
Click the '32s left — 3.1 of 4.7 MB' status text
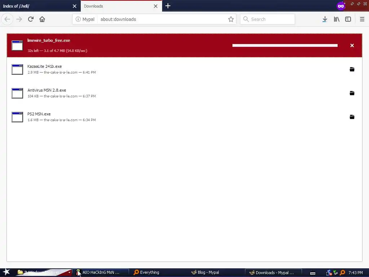click(57, 50)
